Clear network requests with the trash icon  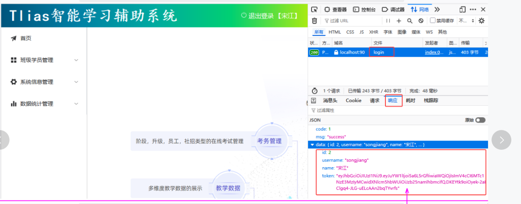(315, 21)
